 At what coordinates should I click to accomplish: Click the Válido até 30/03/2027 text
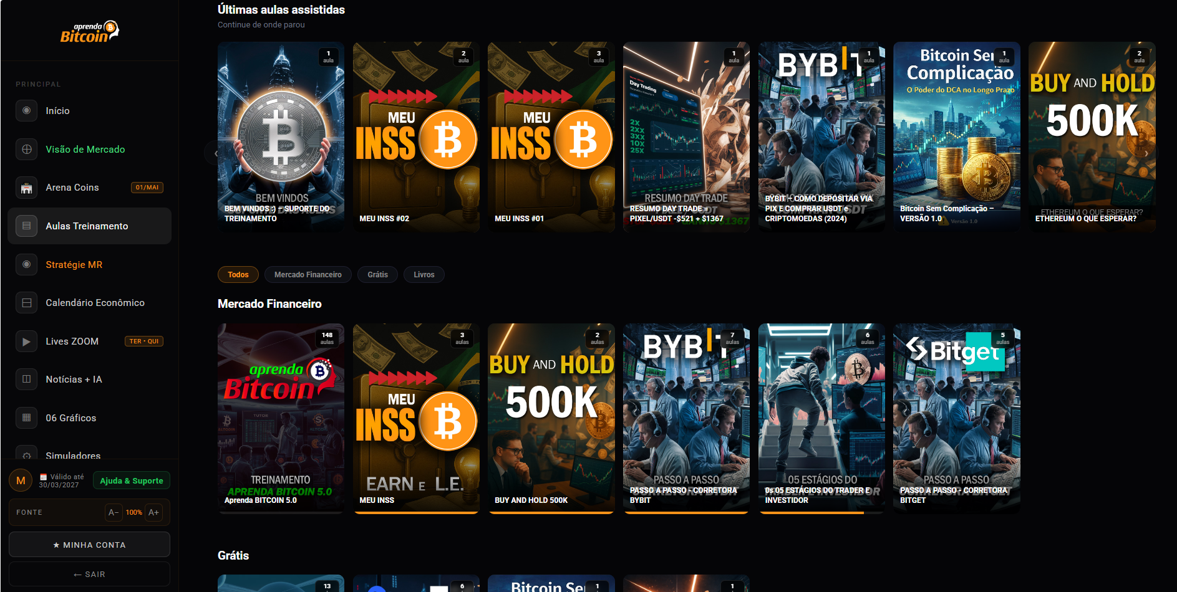[x=61, y=480]
